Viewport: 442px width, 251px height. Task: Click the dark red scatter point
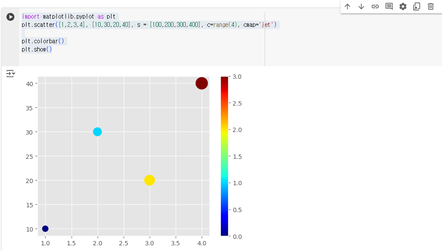(x=202, y=83)
